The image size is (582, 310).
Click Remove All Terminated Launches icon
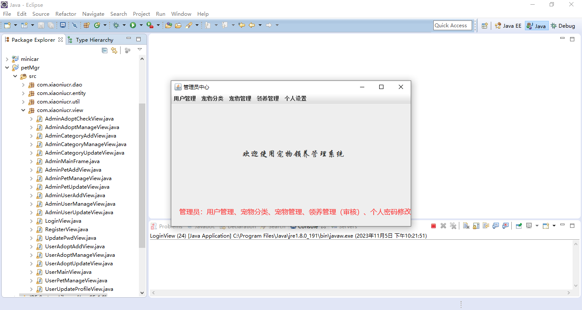(x=453, y=226)
